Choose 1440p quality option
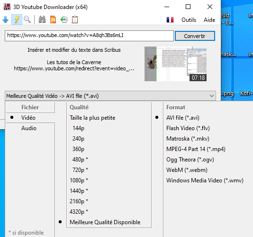The image size is (253, 237). point(79,191)
